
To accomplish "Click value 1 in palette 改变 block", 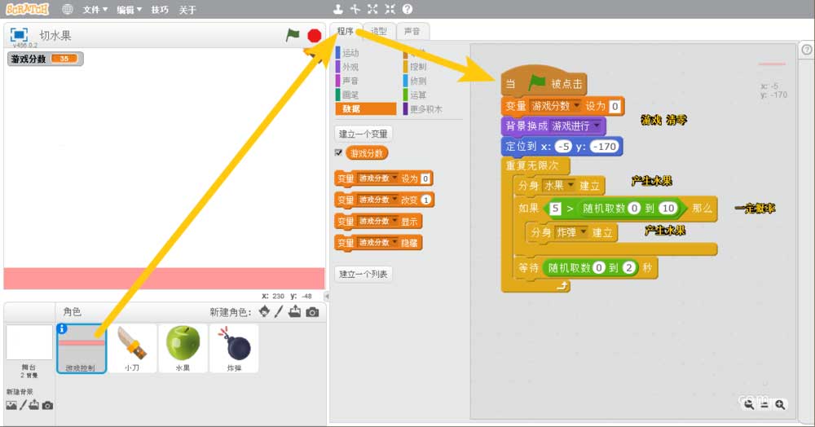I will [x=425, y=200].
